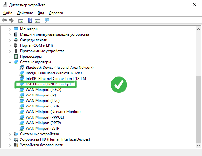Select WAN Miniport (PPTP)

point(43,123)
